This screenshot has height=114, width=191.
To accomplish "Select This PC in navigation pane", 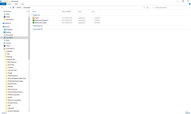I will pyautogui.click(x=7, y=27).
